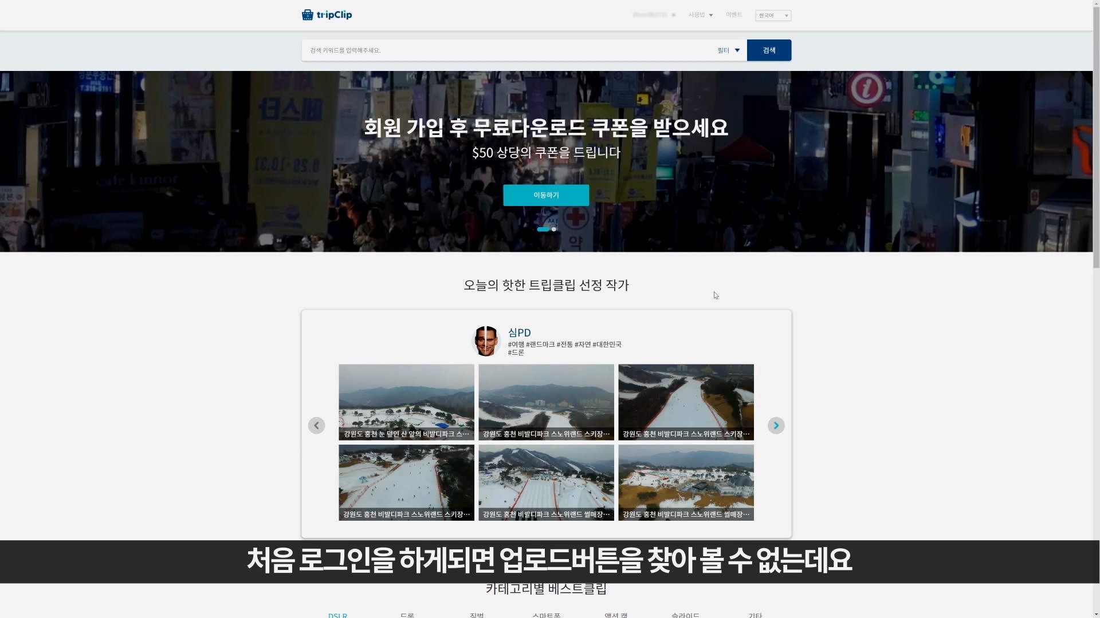Click the 이동하기 banner button
This screenshot has width=1100, height=618.
pyautogui.click(x=546, y=195)
